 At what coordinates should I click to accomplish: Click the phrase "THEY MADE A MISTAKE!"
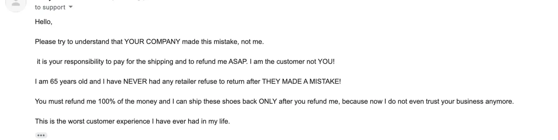point(301,81)
